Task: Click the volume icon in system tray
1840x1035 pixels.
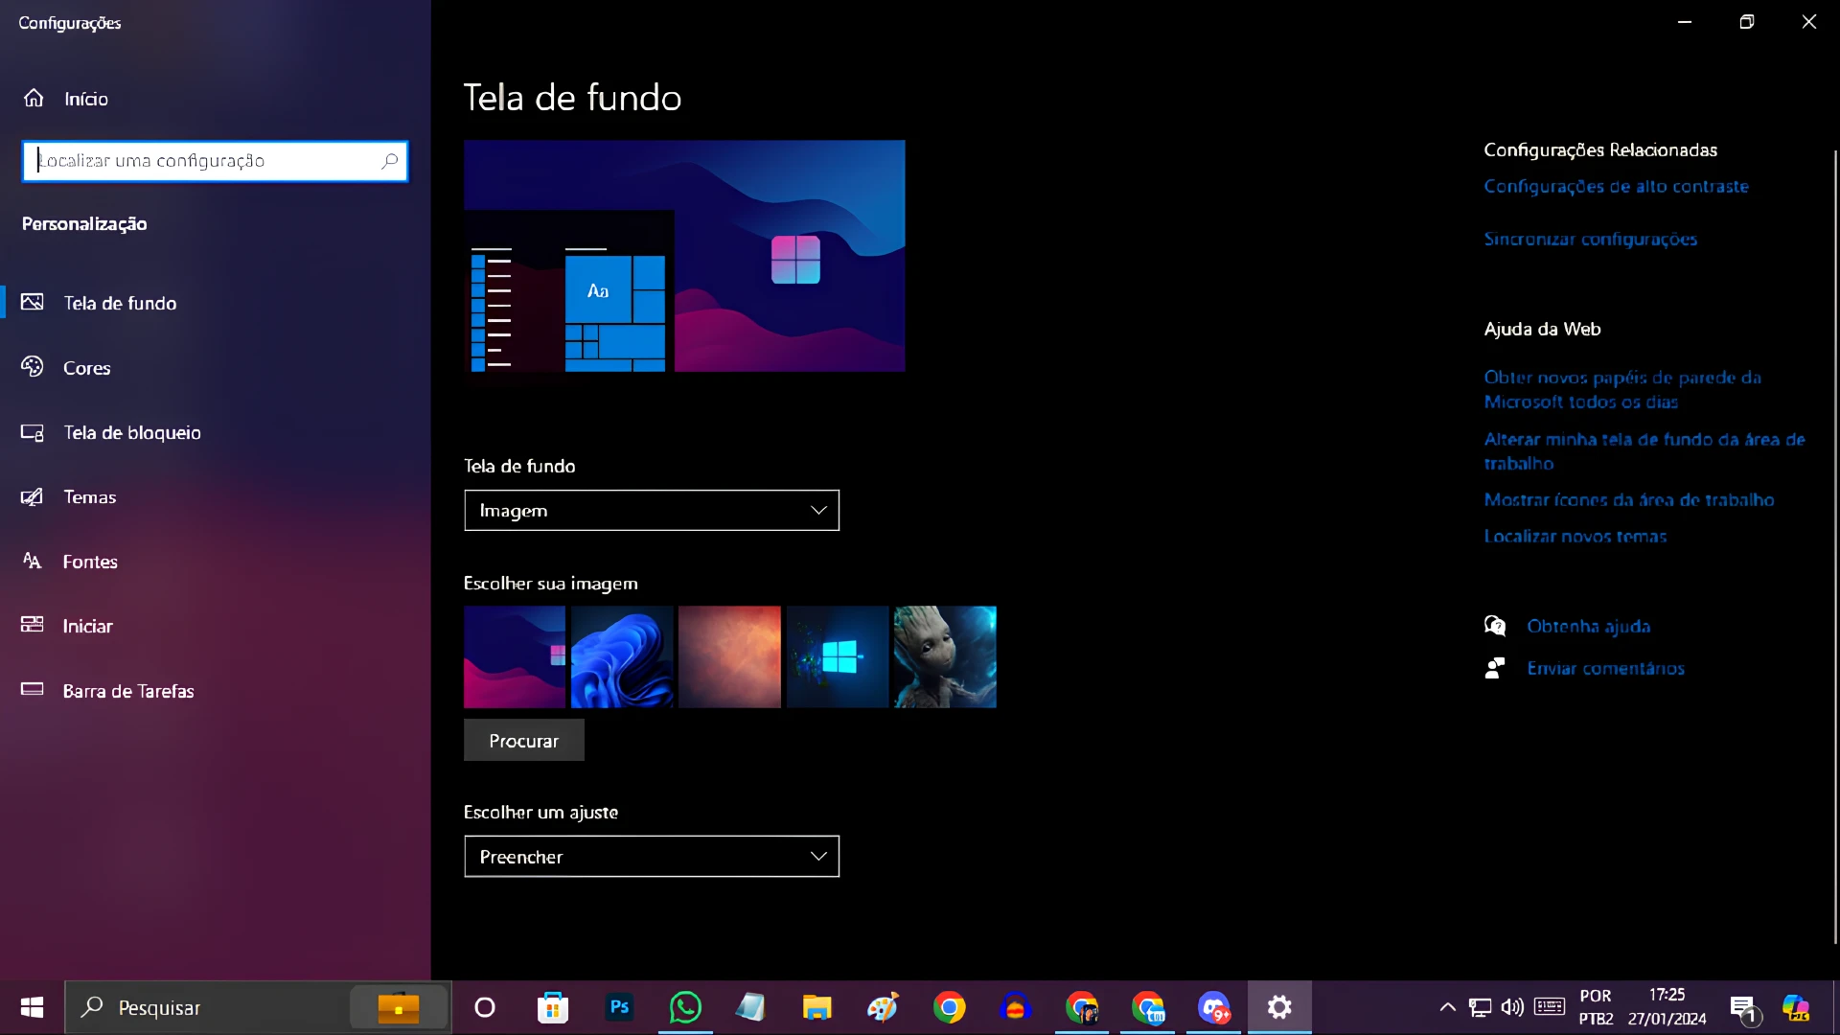Action: coord(1513,1007)
